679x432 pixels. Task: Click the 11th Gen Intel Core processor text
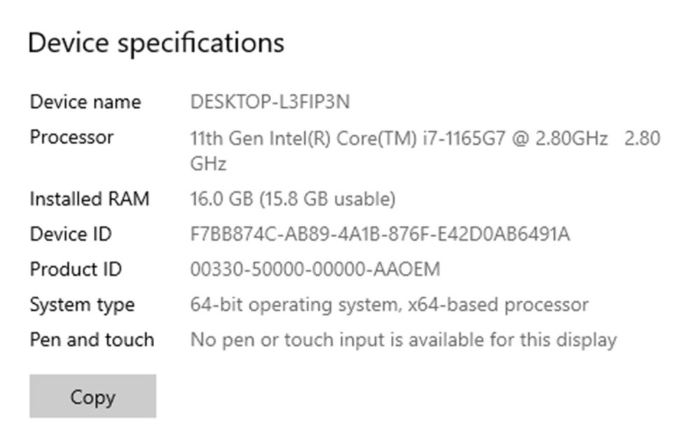pyautogui.click(x=301, y=139)
